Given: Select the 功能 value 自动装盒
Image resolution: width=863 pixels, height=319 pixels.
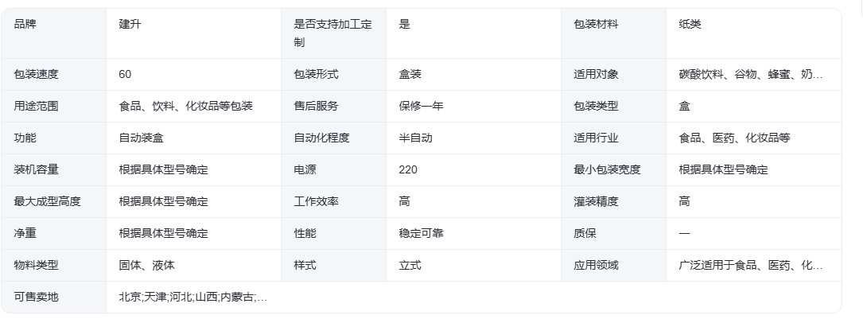Looking at the screenshot, I should pos(142,138).
